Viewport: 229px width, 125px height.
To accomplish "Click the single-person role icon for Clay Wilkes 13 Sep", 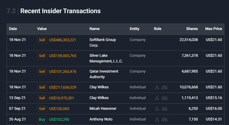I will [157, 98].
